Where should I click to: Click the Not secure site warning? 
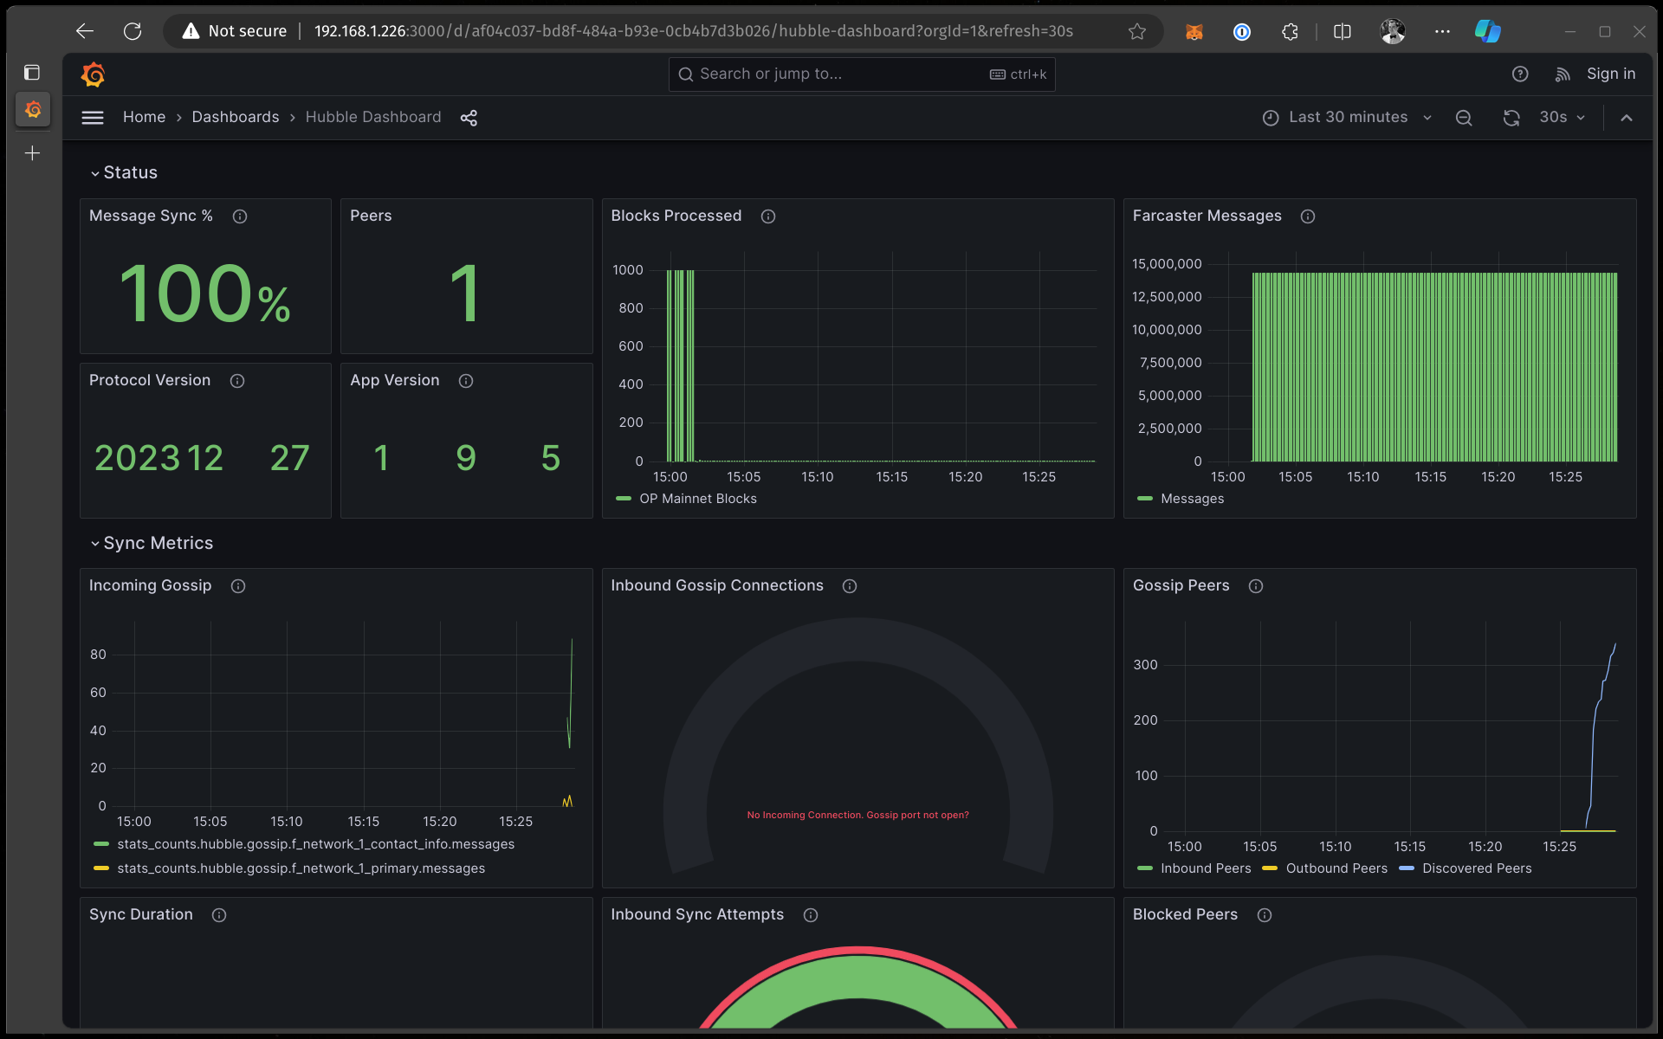pos(234,31)
